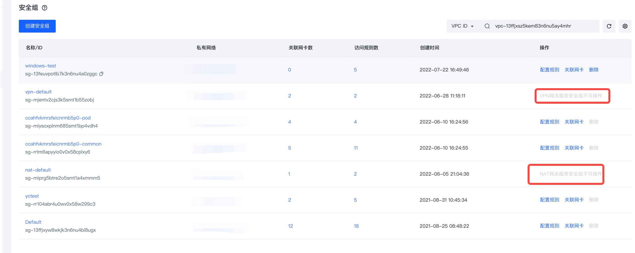Associate network card for ccahfvkmrsfeicnrmb5p0-pod

[x=574, y=122]
